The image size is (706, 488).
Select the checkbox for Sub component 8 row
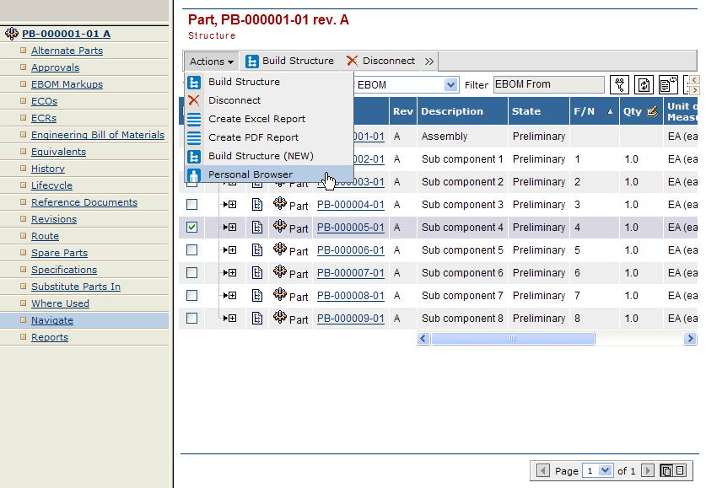point(192,319)
